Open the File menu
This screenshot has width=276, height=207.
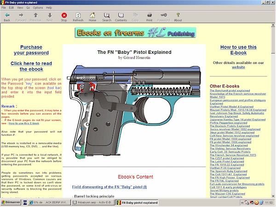pyautogui.click(x=4, y=7)
